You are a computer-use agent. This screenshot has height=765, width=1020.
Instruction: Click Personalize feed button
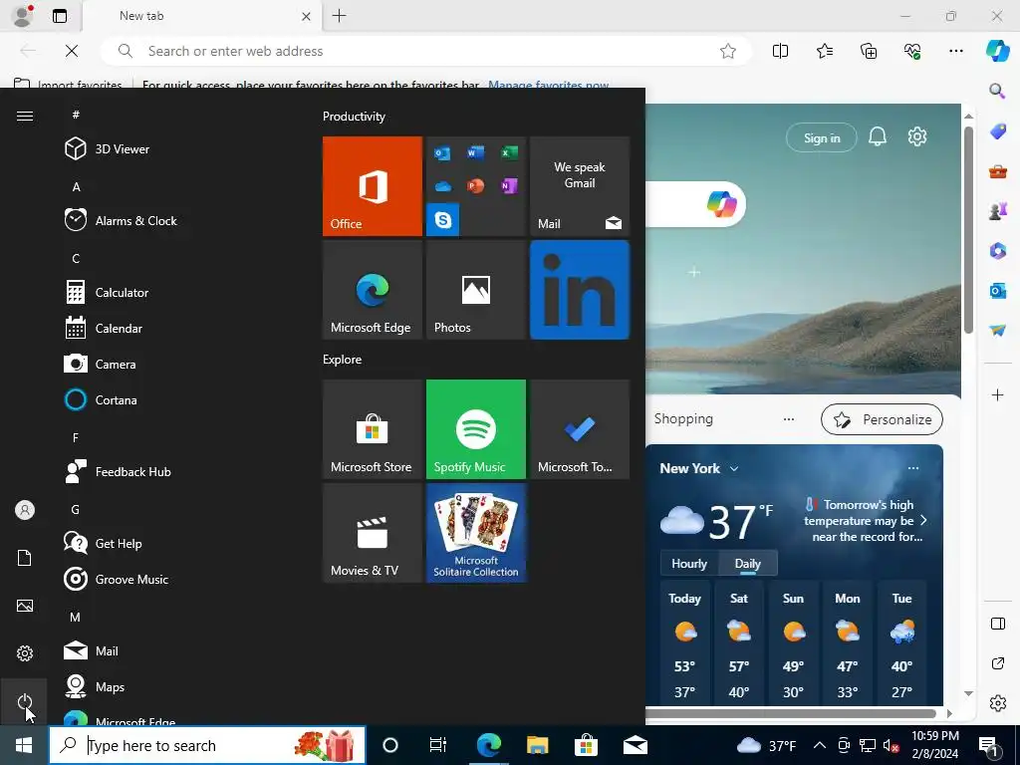pyautogui.click(x=882, y=419)
